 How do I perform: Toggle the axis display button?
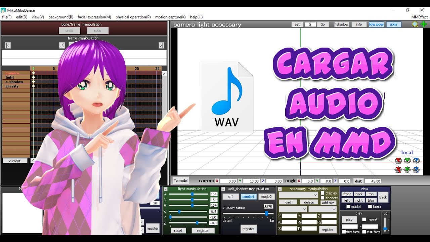click(394, 24)
